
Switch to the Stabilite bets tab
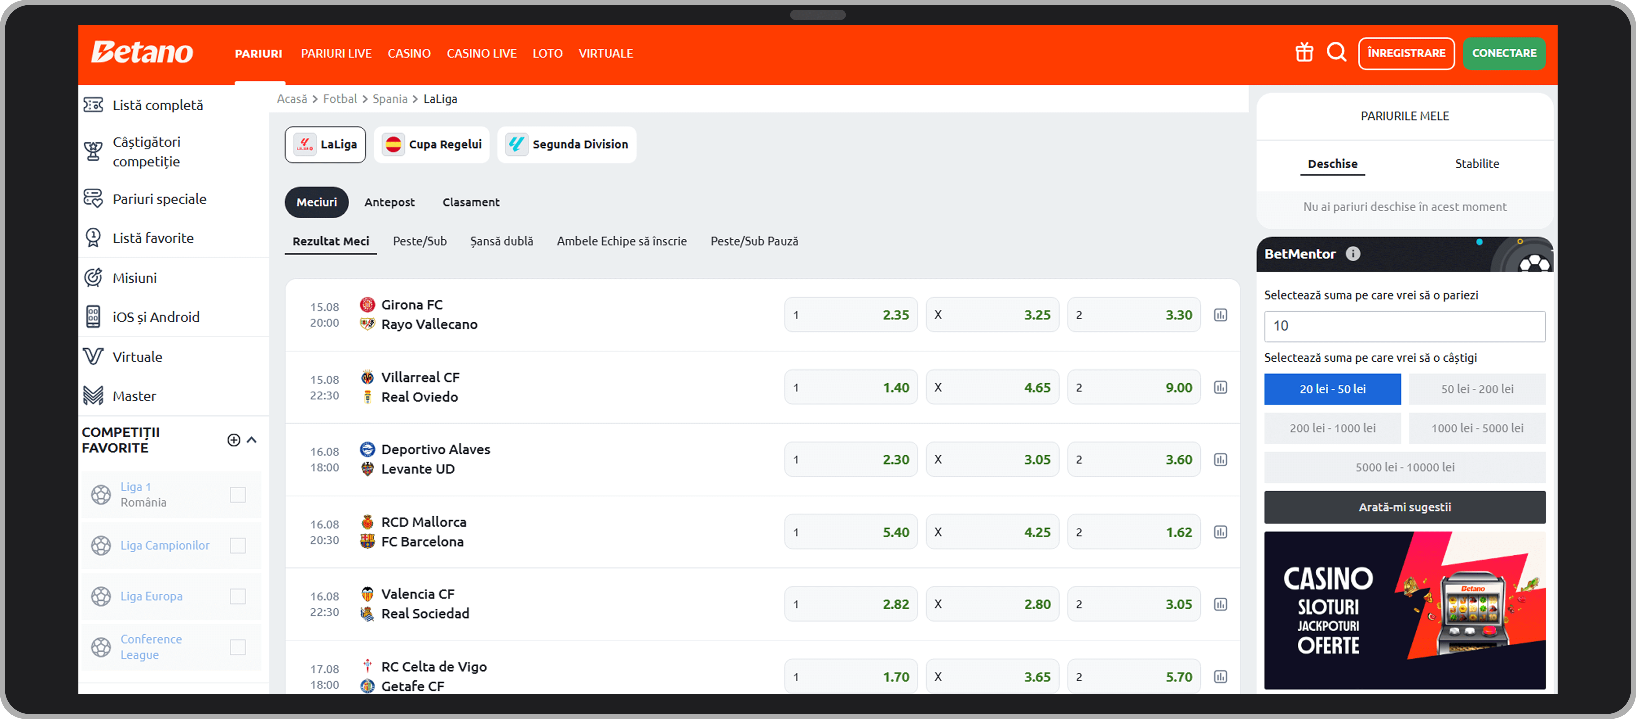pyautogui.click(x=1477, y=164)
